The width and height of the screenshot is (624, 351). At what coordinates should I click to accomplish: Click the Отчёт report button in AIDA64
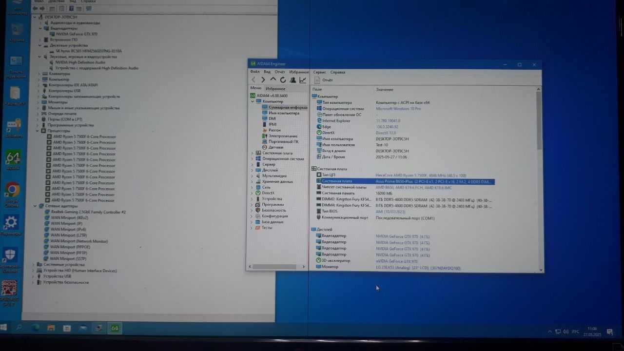point(324,80)
